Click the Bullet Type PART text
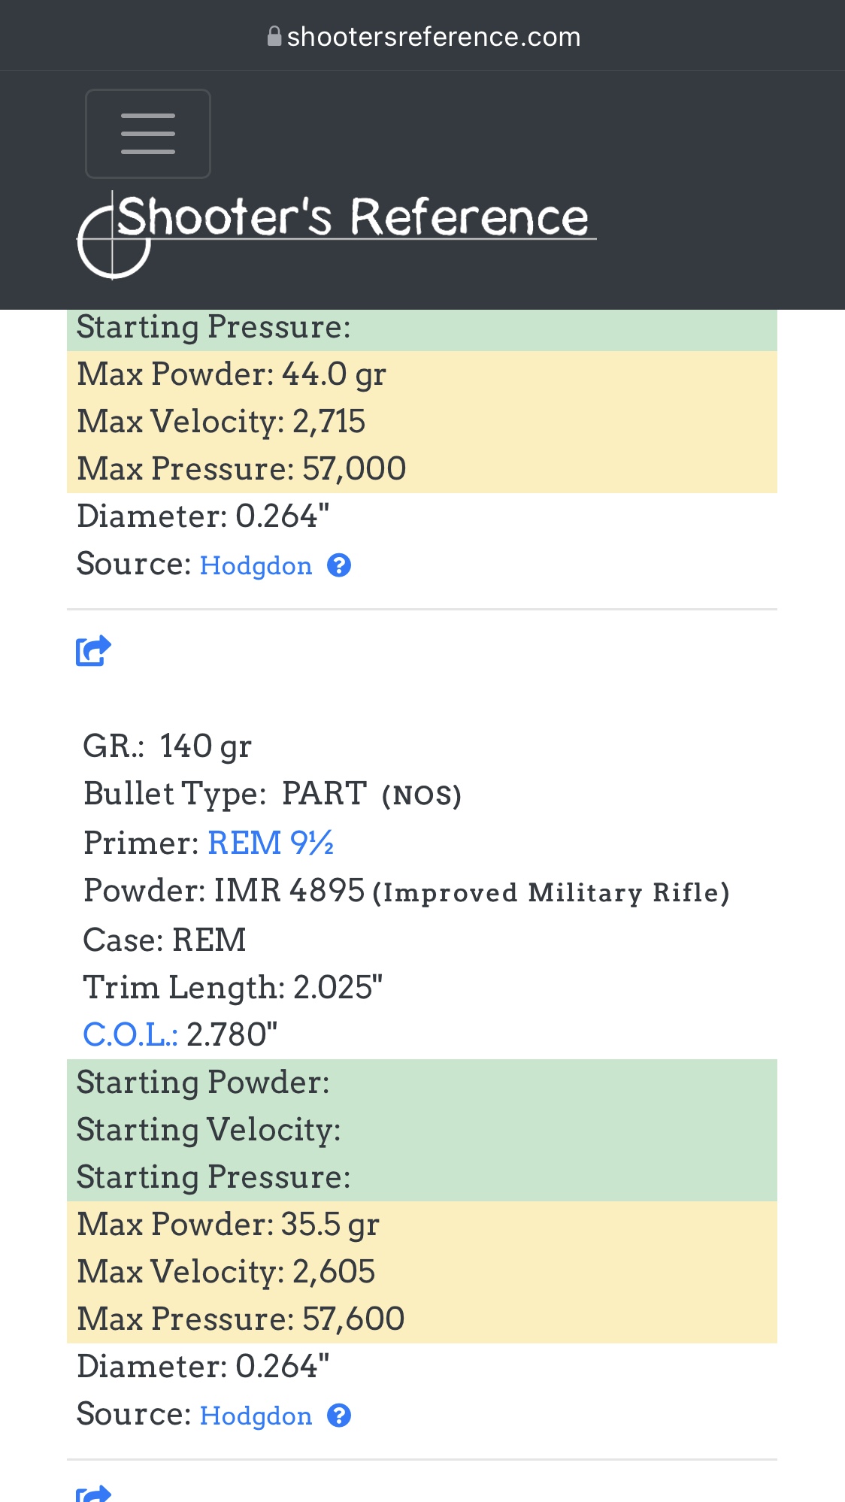This screenshot has width=845, height=1502. tap(323, 794)
